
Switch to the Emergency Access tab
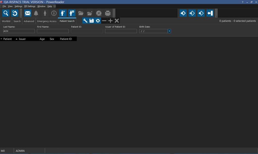[47, 21]
